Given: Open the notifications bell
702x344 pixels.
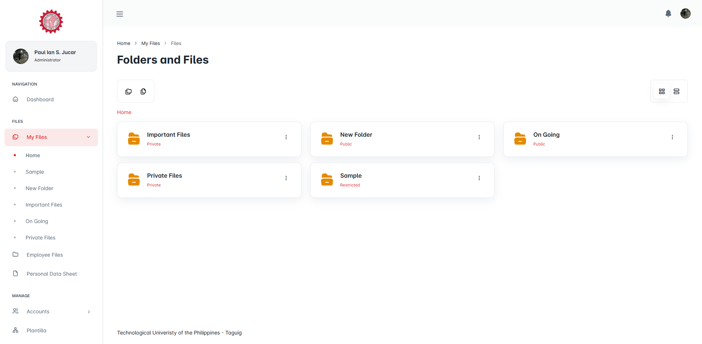Looking at the screenshot, I should click(x=668, y=14).
